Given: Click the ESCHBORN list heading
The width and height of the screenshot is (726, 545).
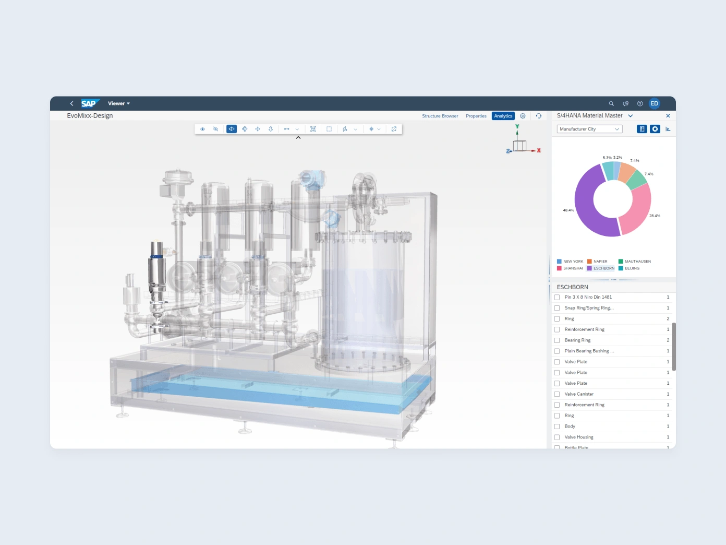Looking at the screenshot, I should pyautogui.click(x=573, y=287).
